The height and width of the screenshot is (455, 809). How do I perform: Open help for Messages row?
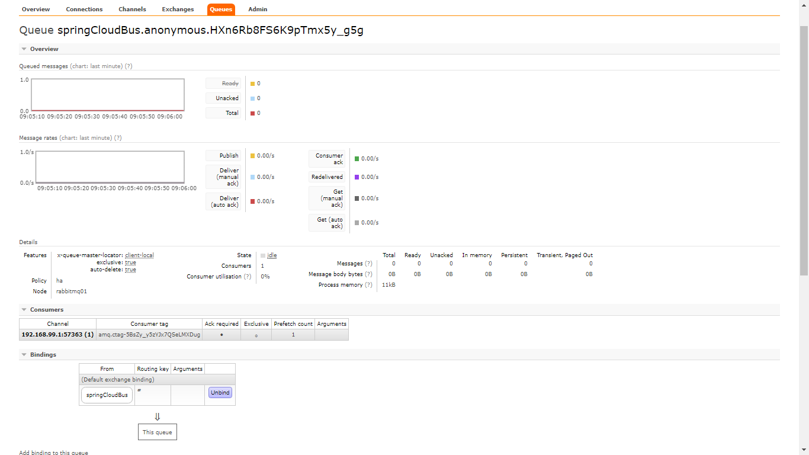tap(369, 264)
